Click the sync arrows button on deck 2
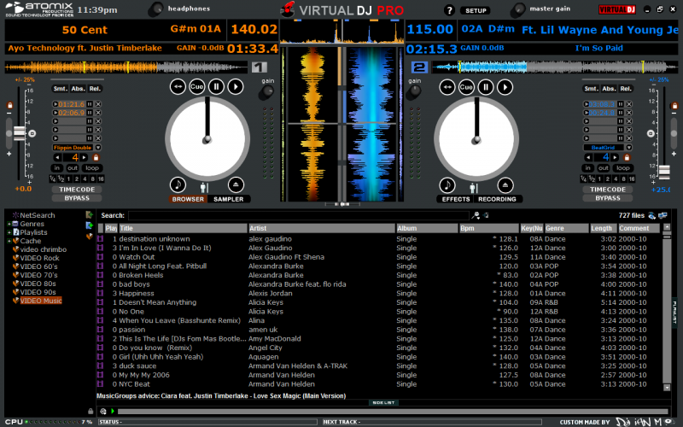This screenshot has width=683, height=427. [x=447, y=87]
